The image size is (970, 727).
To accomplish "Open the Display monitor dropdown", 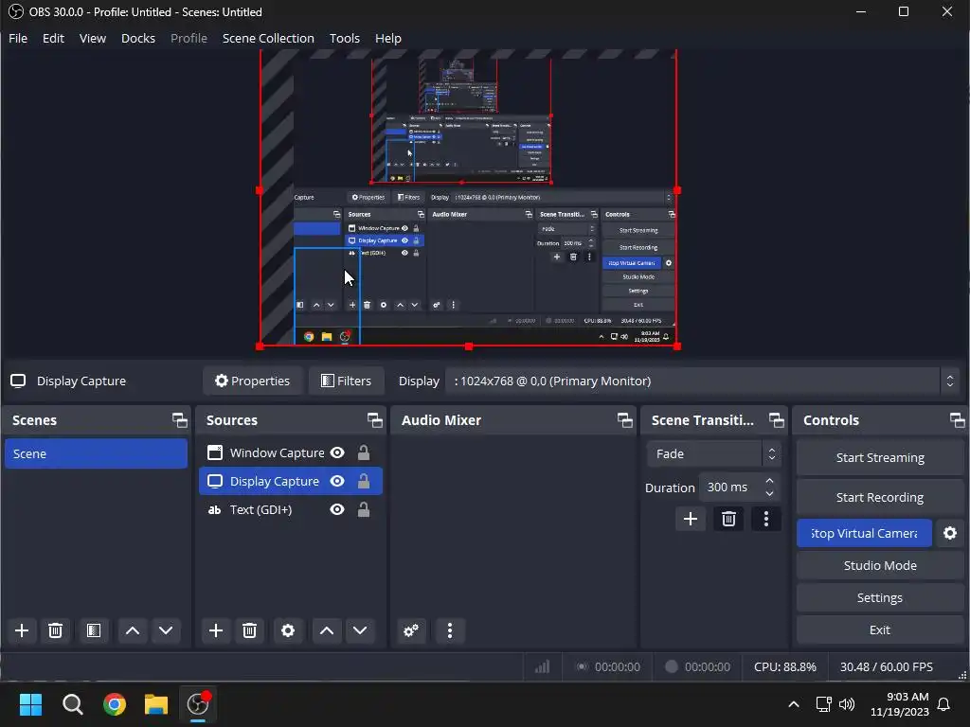I will 704,381.
